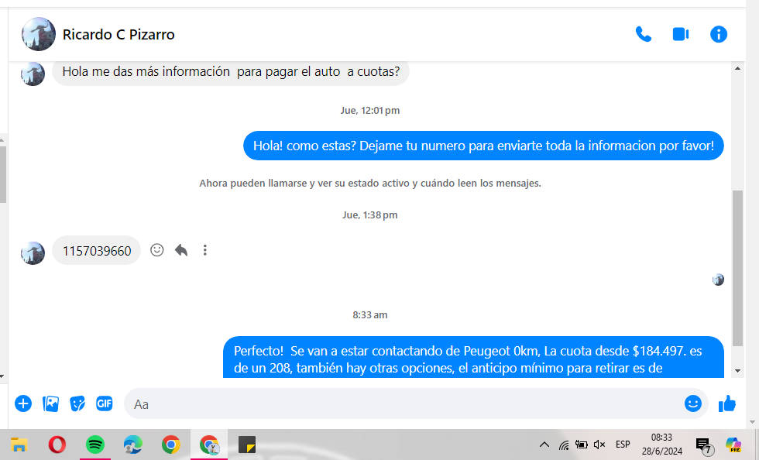
Task: Open emoji picker in message box
Action: [x=692, y=403]
